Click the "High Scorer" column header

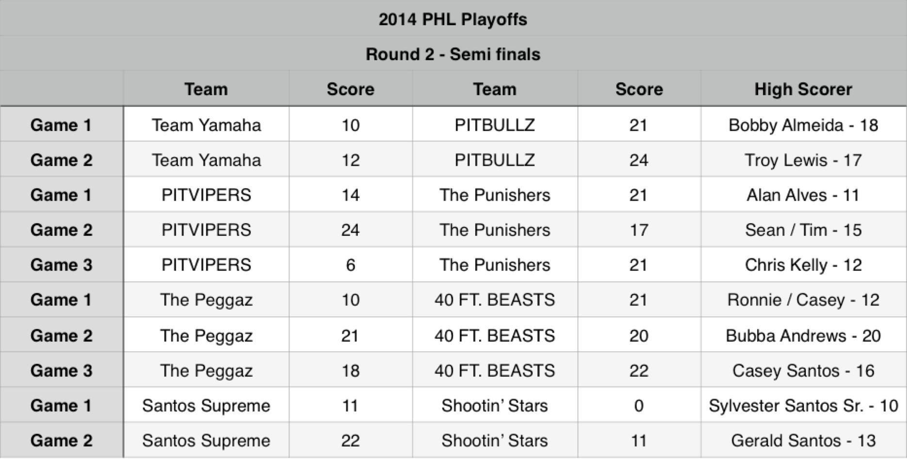point(803,89)
